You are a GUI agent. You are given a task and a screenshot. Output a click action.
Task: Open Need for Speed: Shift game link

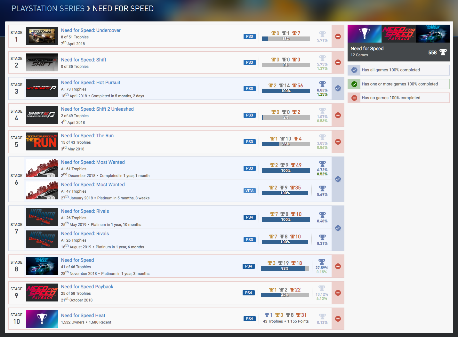(84, 60)
